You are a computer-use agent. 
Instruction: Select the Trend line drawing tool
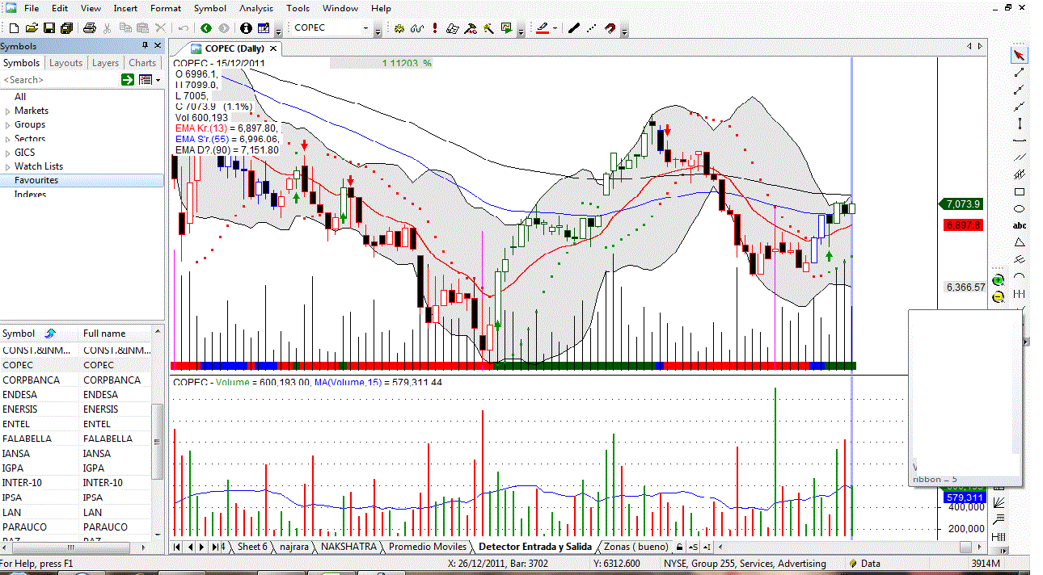tap(1020, 73)
